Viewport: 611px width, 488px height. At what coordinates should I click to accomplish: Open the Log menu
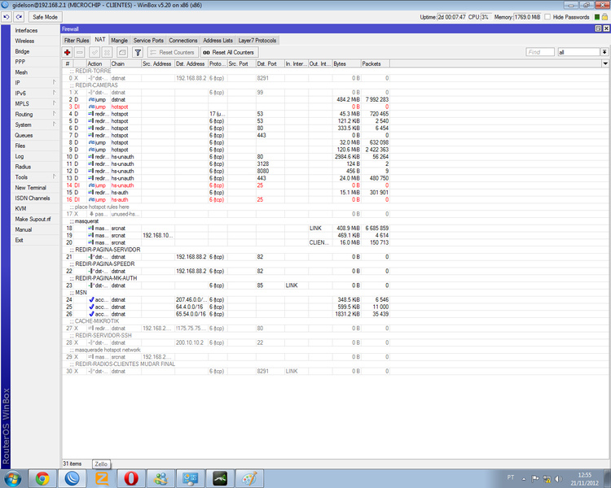[x=20, y=156]
